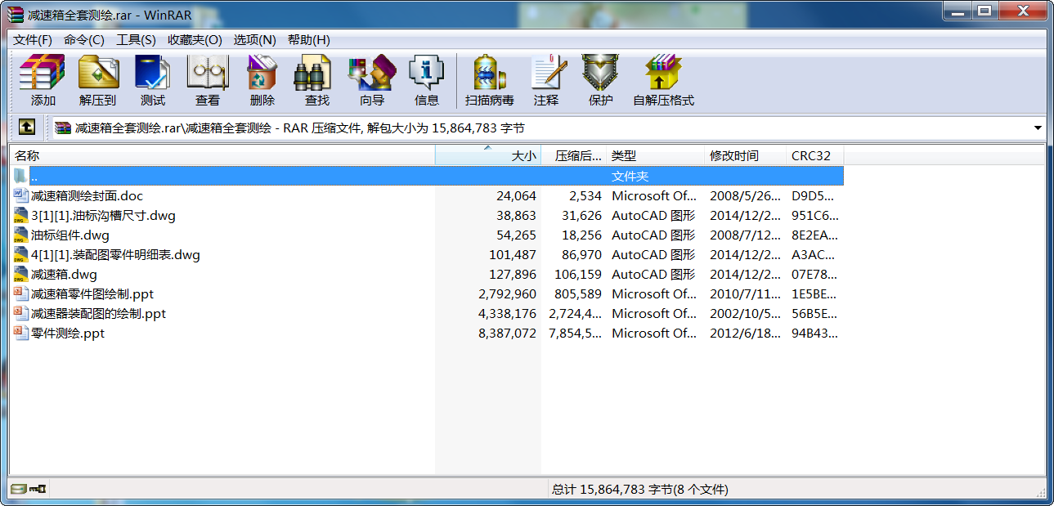The image size is (1054, 506).
Task: Click the PPT icon of 减速器装配图的绘制.ppt
Action: click(x=21, y=313)
